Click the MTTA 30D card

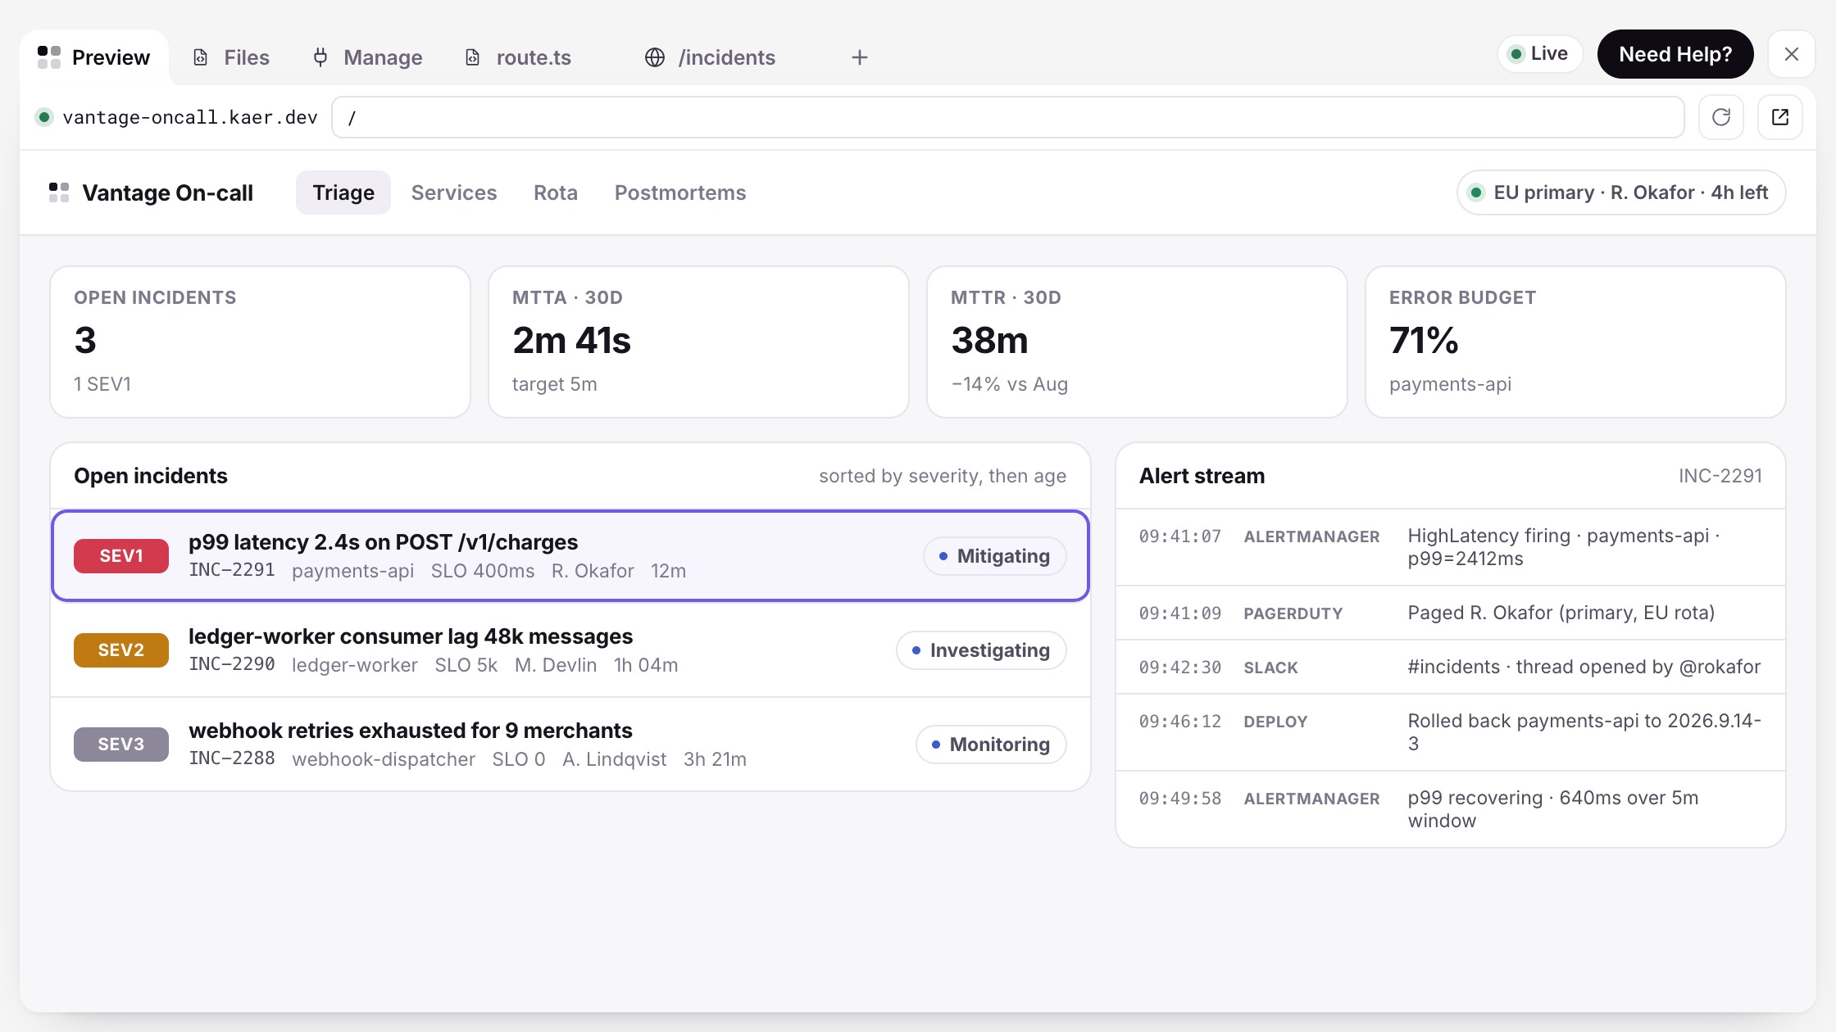[x=698, y=342]
